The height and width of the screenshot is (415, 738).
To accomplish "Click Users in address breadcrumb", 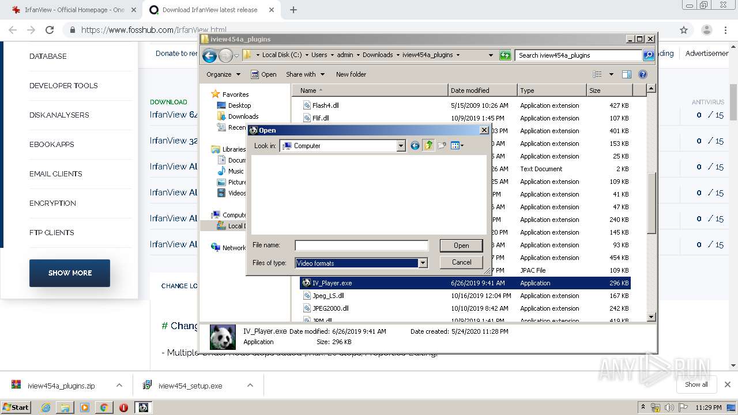I will pos(319,55).
